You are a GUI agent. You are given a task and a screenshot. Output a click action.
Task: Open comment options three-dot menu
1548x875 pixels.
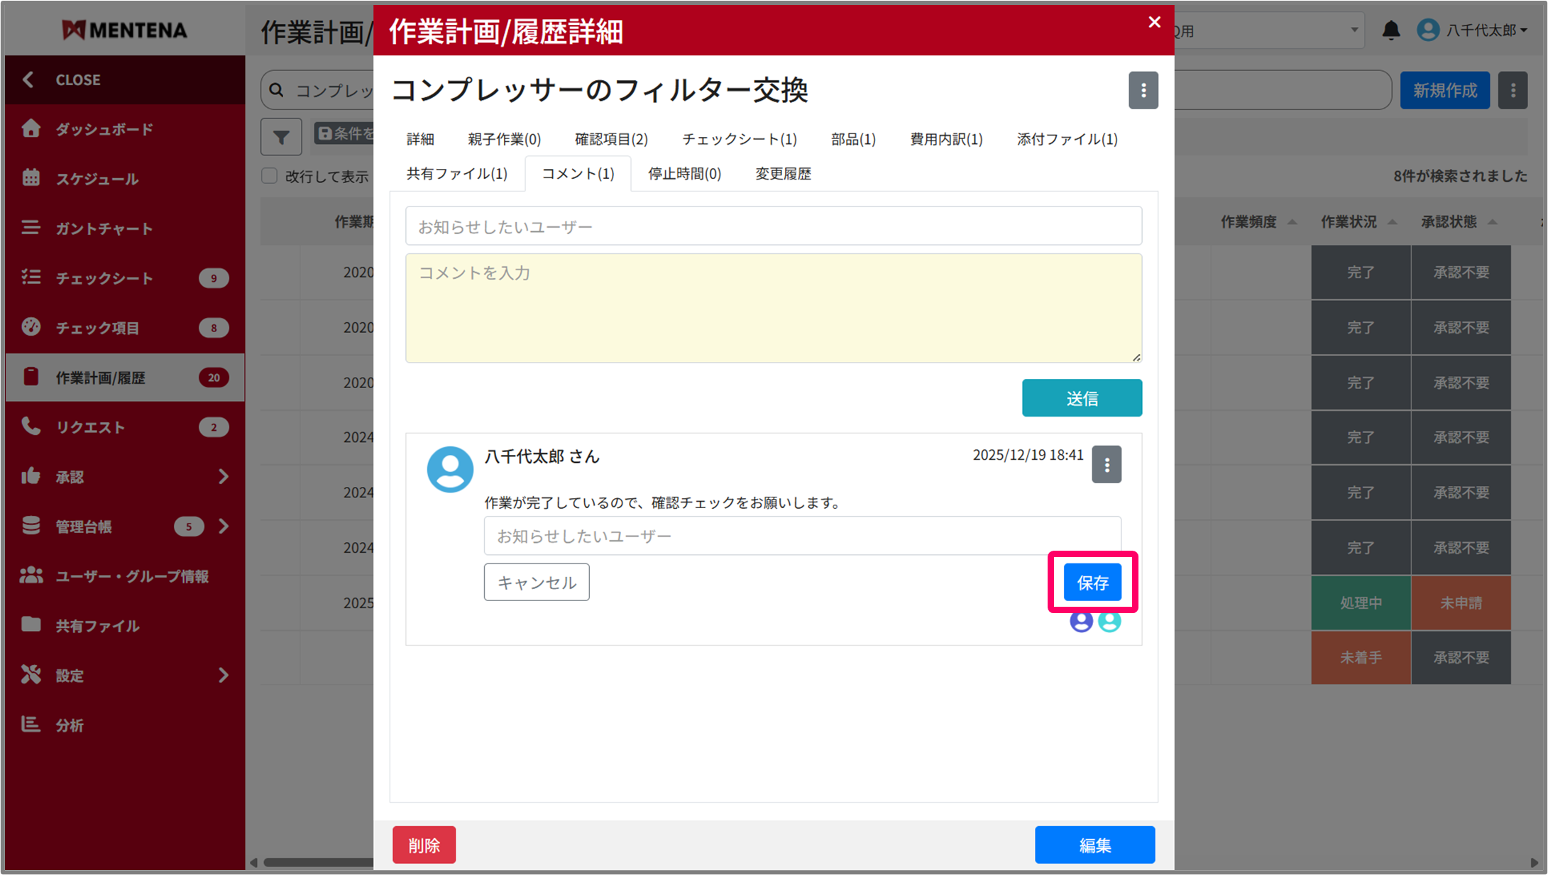click(x=1106, y=465)
